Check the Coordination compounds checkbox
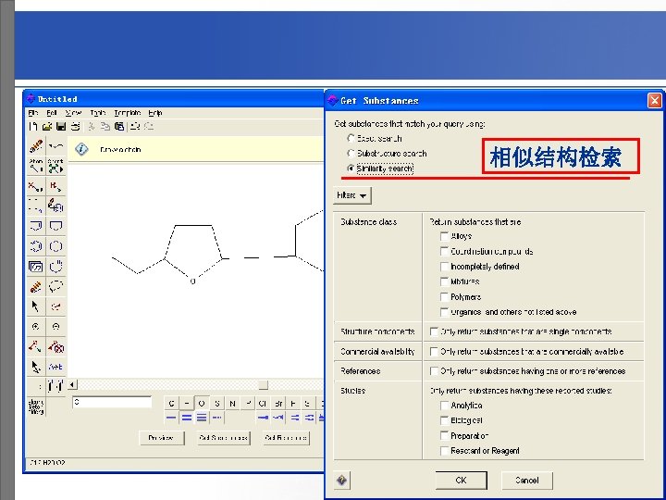The height and width of the screenshot is (500, 666). click(444, 251)
